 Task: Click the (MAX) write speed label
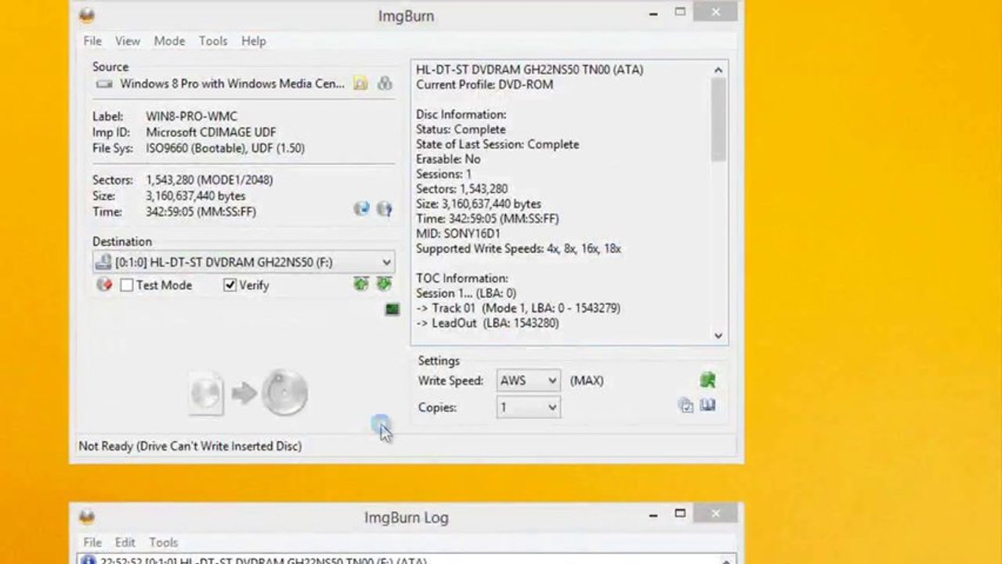(587, 381)
